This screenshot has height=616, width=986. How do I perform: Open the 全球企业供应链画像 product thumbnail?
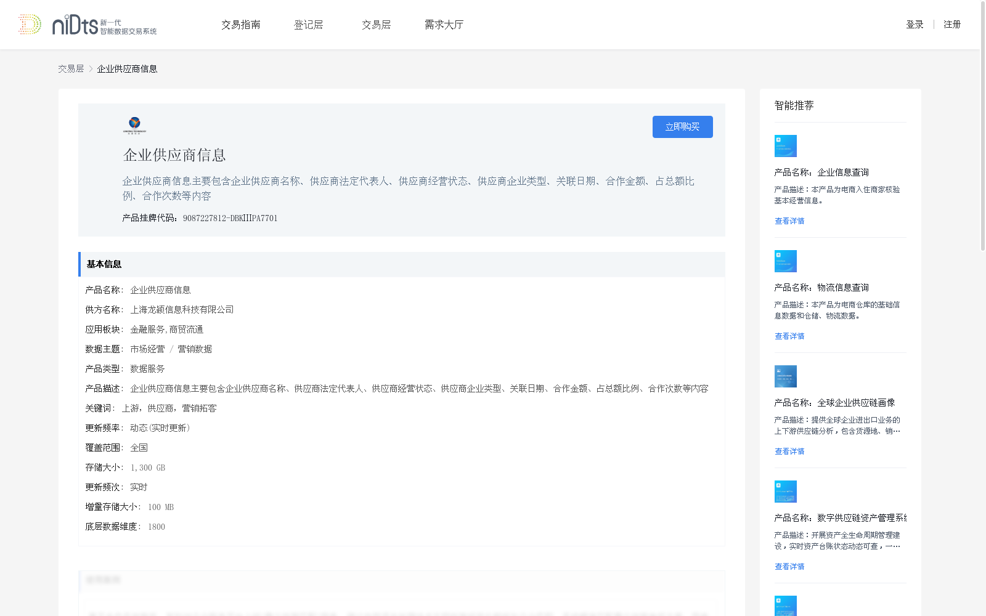coord(786,376)
